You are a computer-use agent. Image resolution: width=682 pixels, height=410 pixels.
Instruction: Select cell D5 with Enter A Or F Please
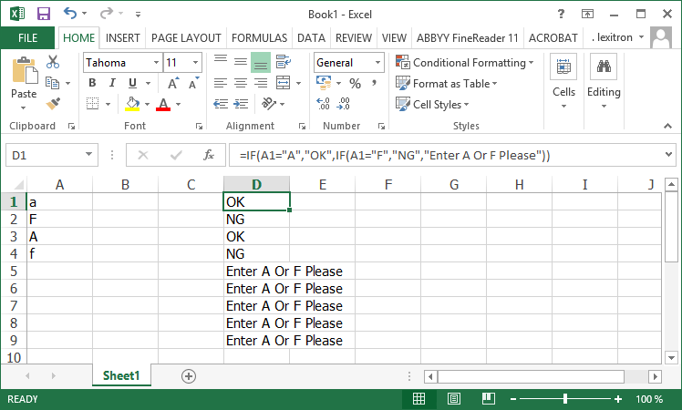(256, 272)
